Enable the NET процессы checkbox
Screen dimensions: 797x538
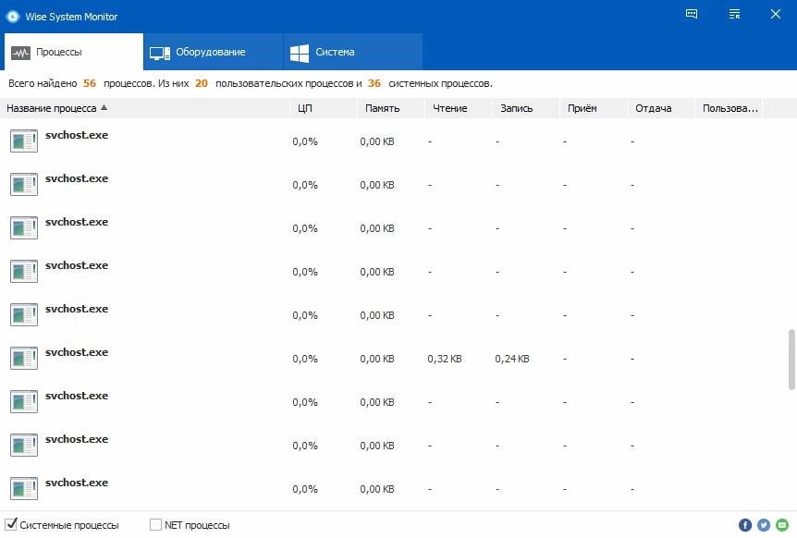coord(155,524)
